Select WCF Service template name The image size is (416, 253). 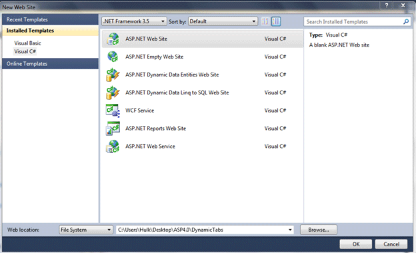pos(139,111)
